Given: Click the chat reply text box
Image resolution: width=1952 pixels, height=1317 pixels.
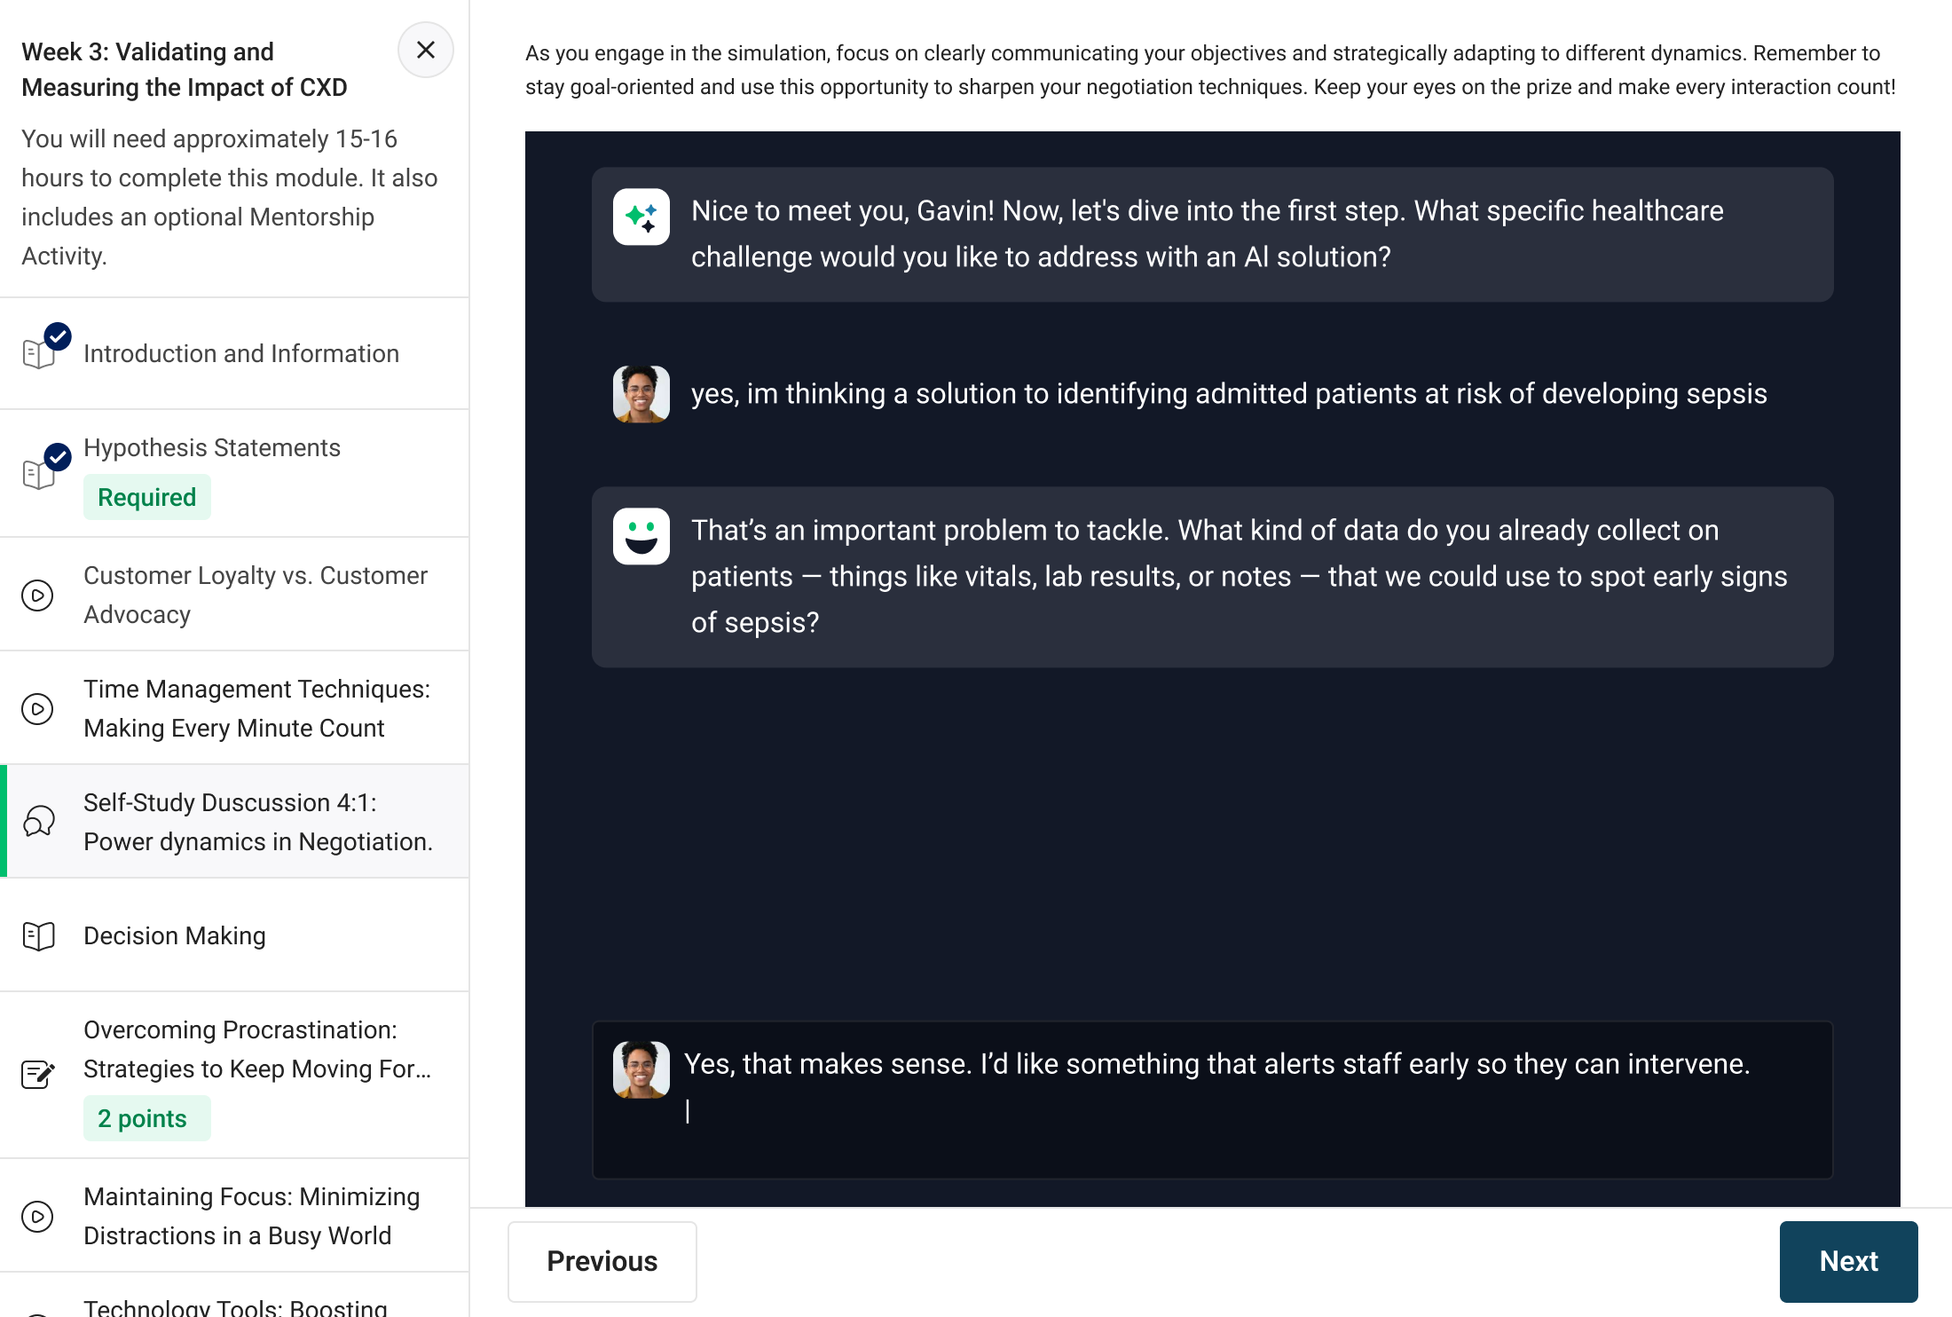Looking at the screenshot, I should tap(1242, 1111).
